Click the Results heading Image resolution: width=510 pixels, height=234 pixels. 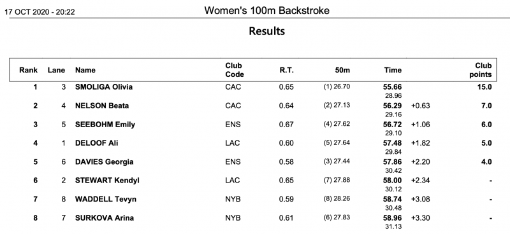pos(266,31)
